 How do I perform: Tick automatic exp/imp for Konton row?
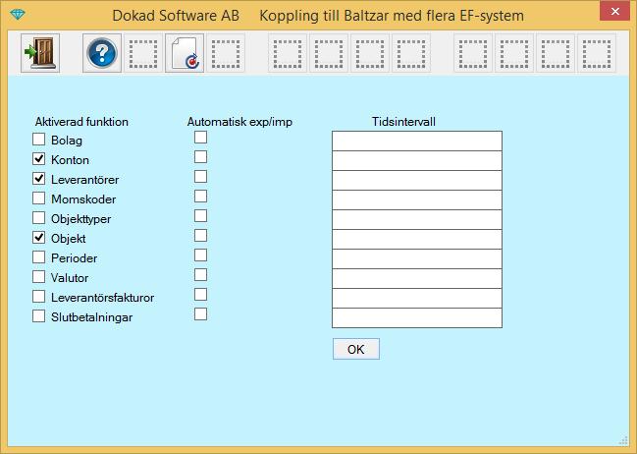click(x=200, y=157)
